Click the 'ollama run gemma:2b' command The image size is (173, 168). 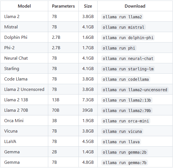125,152
